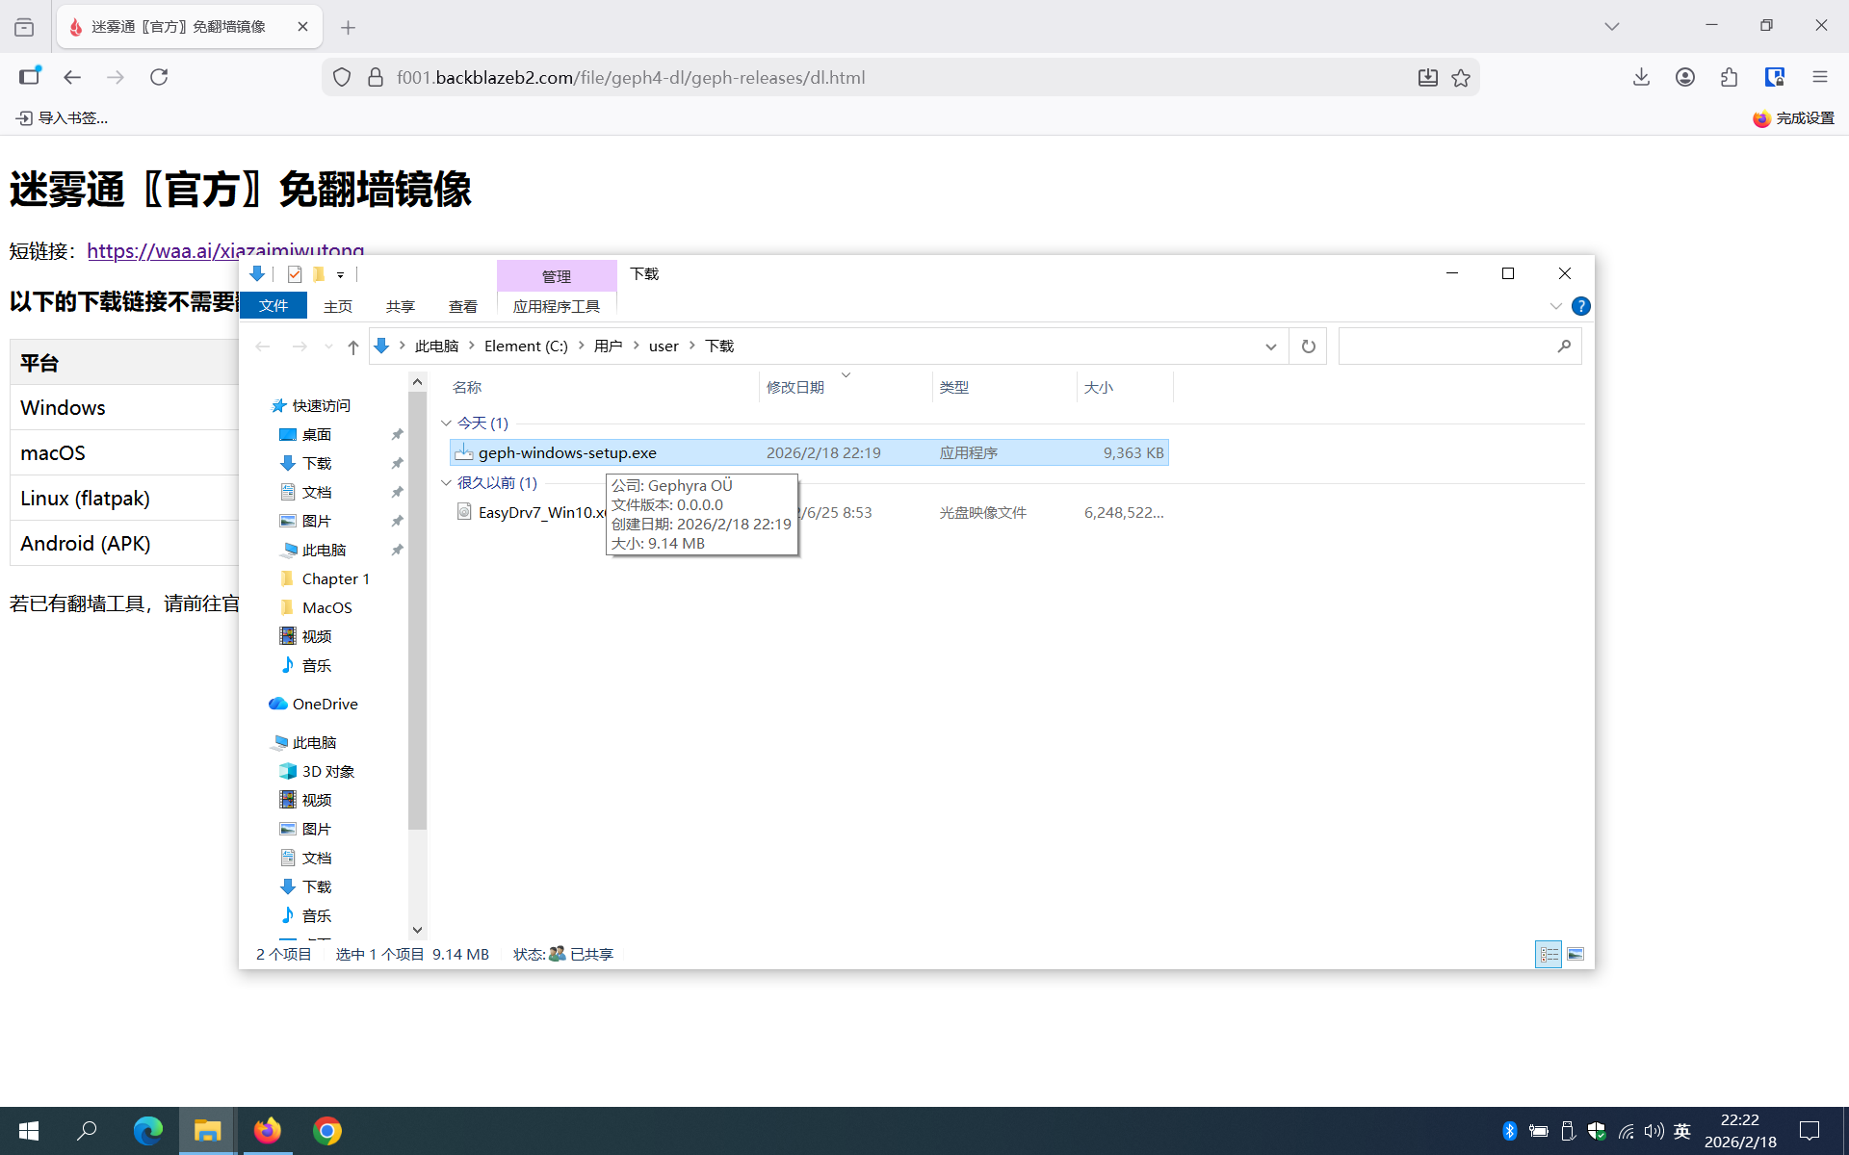1849x1155 pixels.
Task: Open Chrome from the taskbar
Action: coord(327,1131)
